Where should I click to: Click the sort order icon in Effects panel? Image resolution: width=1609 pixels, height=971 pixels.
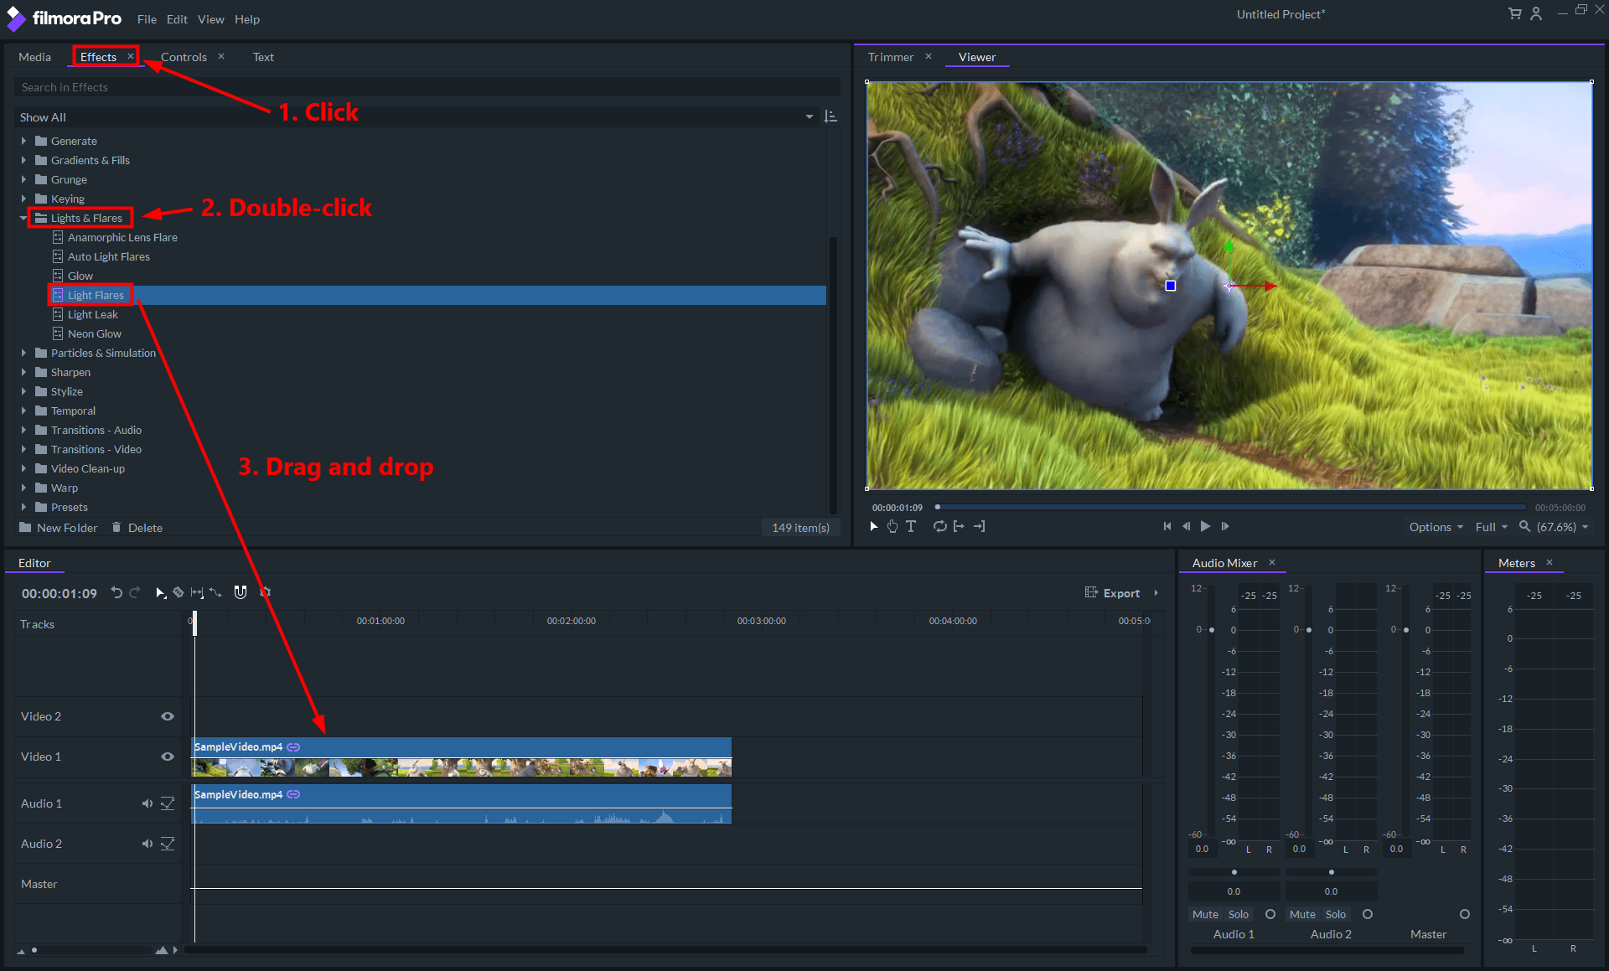[830, 116]
